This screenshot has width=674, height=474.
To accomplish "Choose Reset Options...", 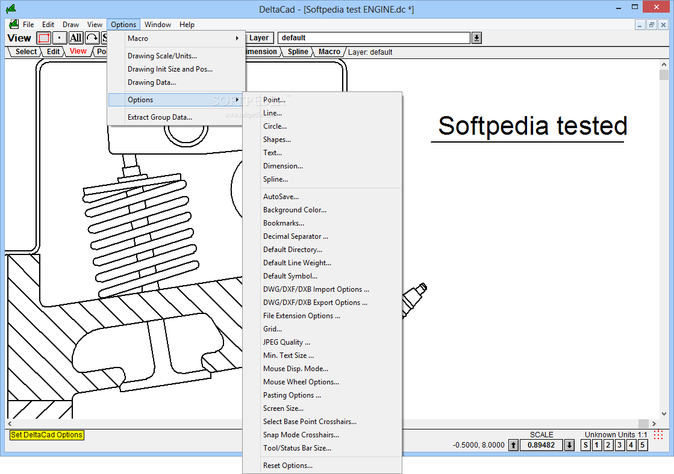I will 322,466.
